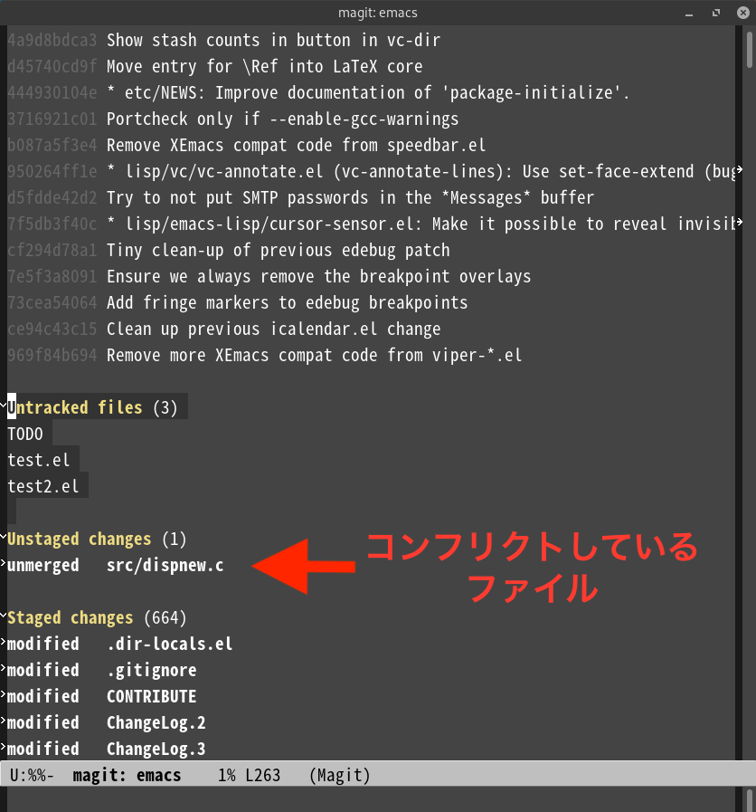Click the L263 line number in mode line
The height and width of the screenshot is (812, 756).
tap(263, 775)
